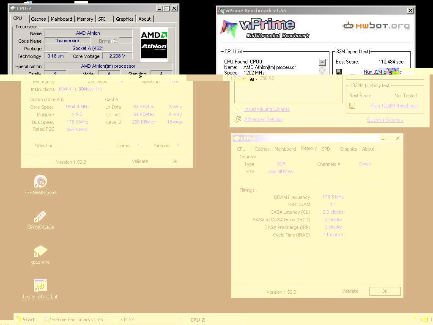
Task: Select the hexus_pifast.bat desktop icon
Action: click(x=40, y=289)
